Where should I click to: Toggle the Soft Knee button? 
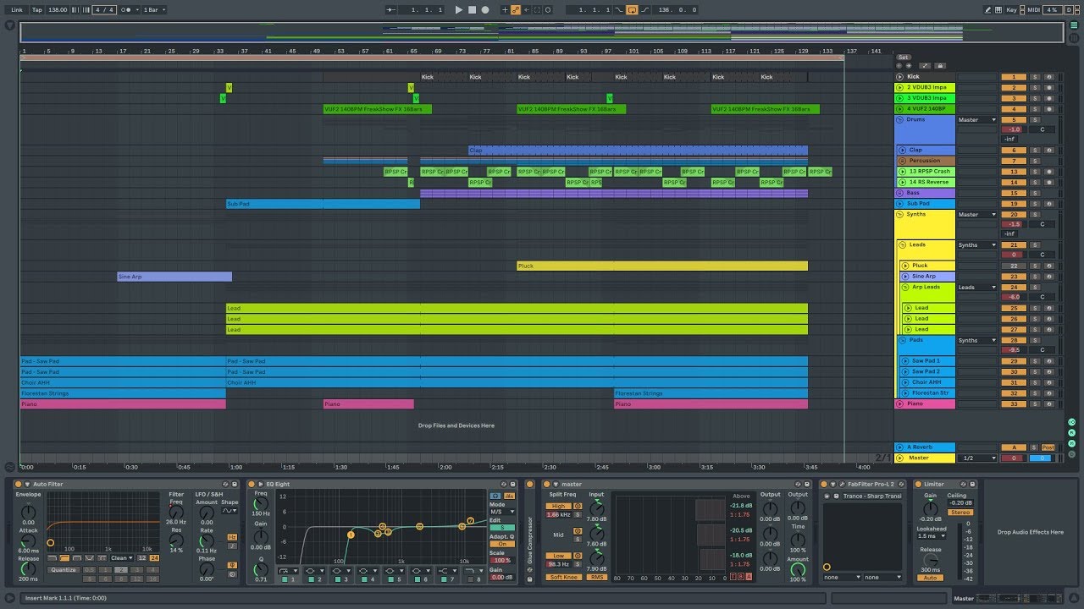562,578
